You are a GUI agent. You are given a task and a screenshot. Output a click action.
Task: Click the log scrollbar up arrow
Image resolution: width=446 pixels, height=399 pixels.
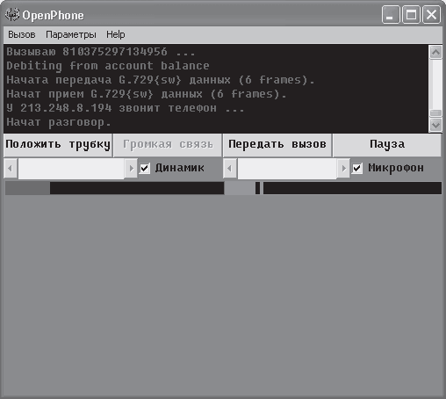coord(435,52)
